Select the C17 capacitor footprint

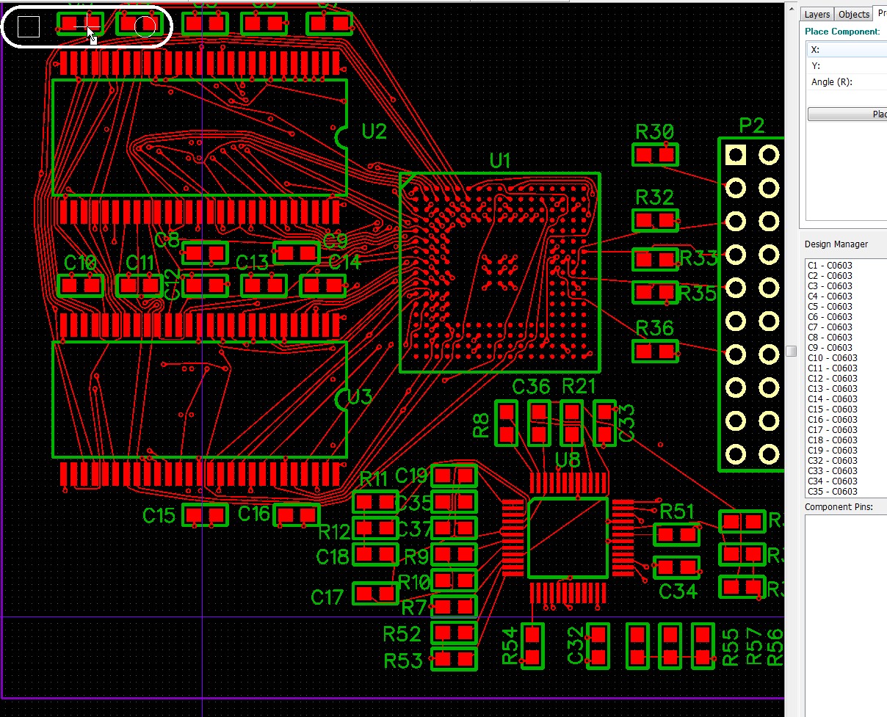(375, 593)
